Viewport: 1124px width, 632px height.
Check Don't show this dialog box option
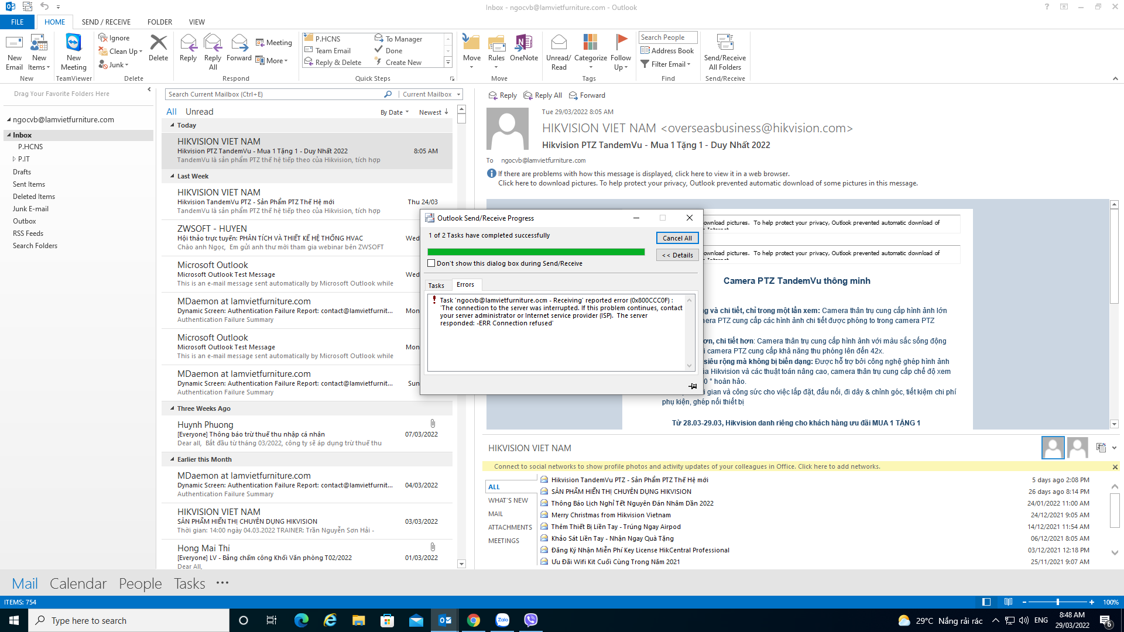click(x=431, y=263)
